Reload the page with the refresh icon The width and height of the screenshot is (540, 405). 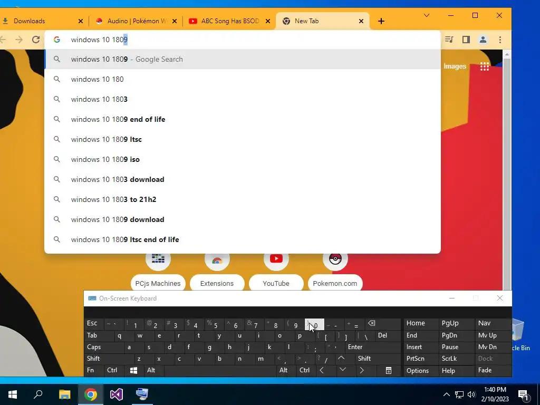[36, 40]
